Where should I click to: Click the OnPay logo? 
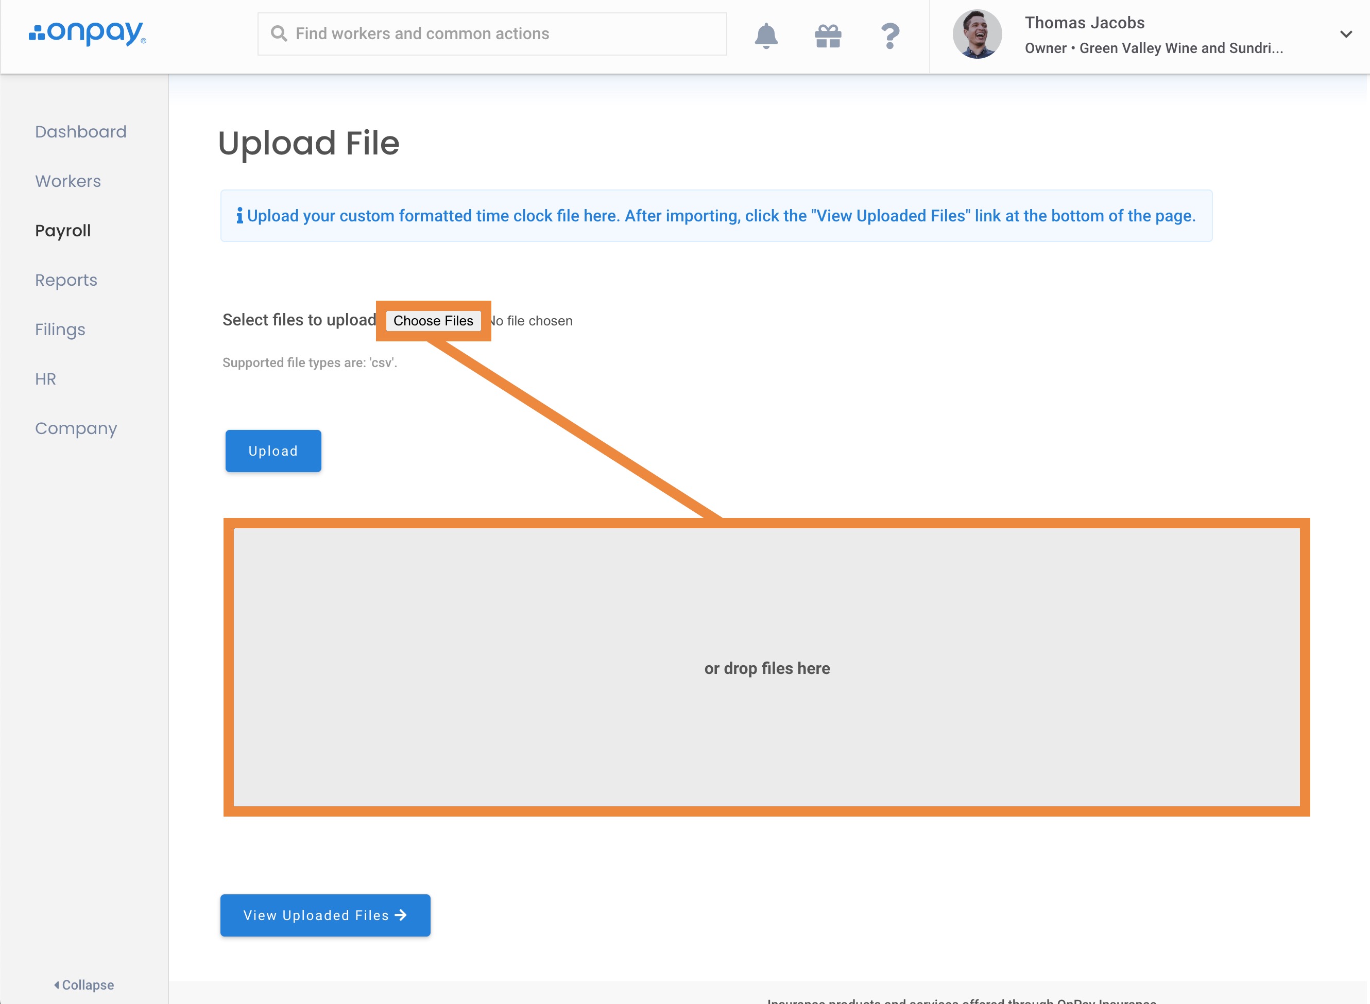coord(88,33)
